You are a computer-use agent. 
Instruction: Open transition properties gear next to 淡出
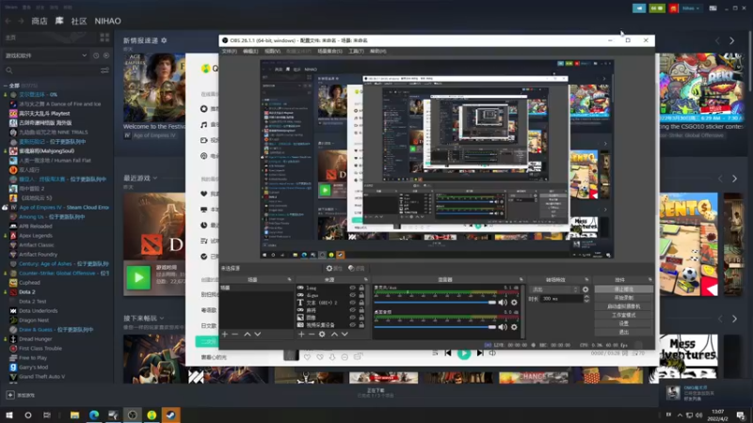coord(585,290)
